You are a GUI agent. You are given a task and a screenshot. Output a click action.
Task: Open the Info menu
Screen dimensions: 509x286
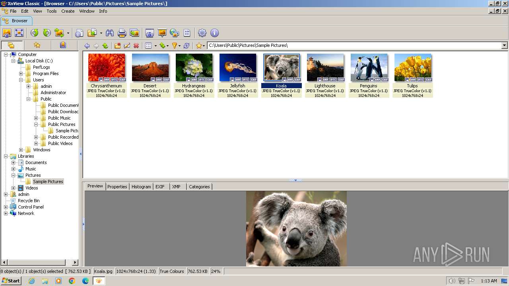[x=103, y=11]
